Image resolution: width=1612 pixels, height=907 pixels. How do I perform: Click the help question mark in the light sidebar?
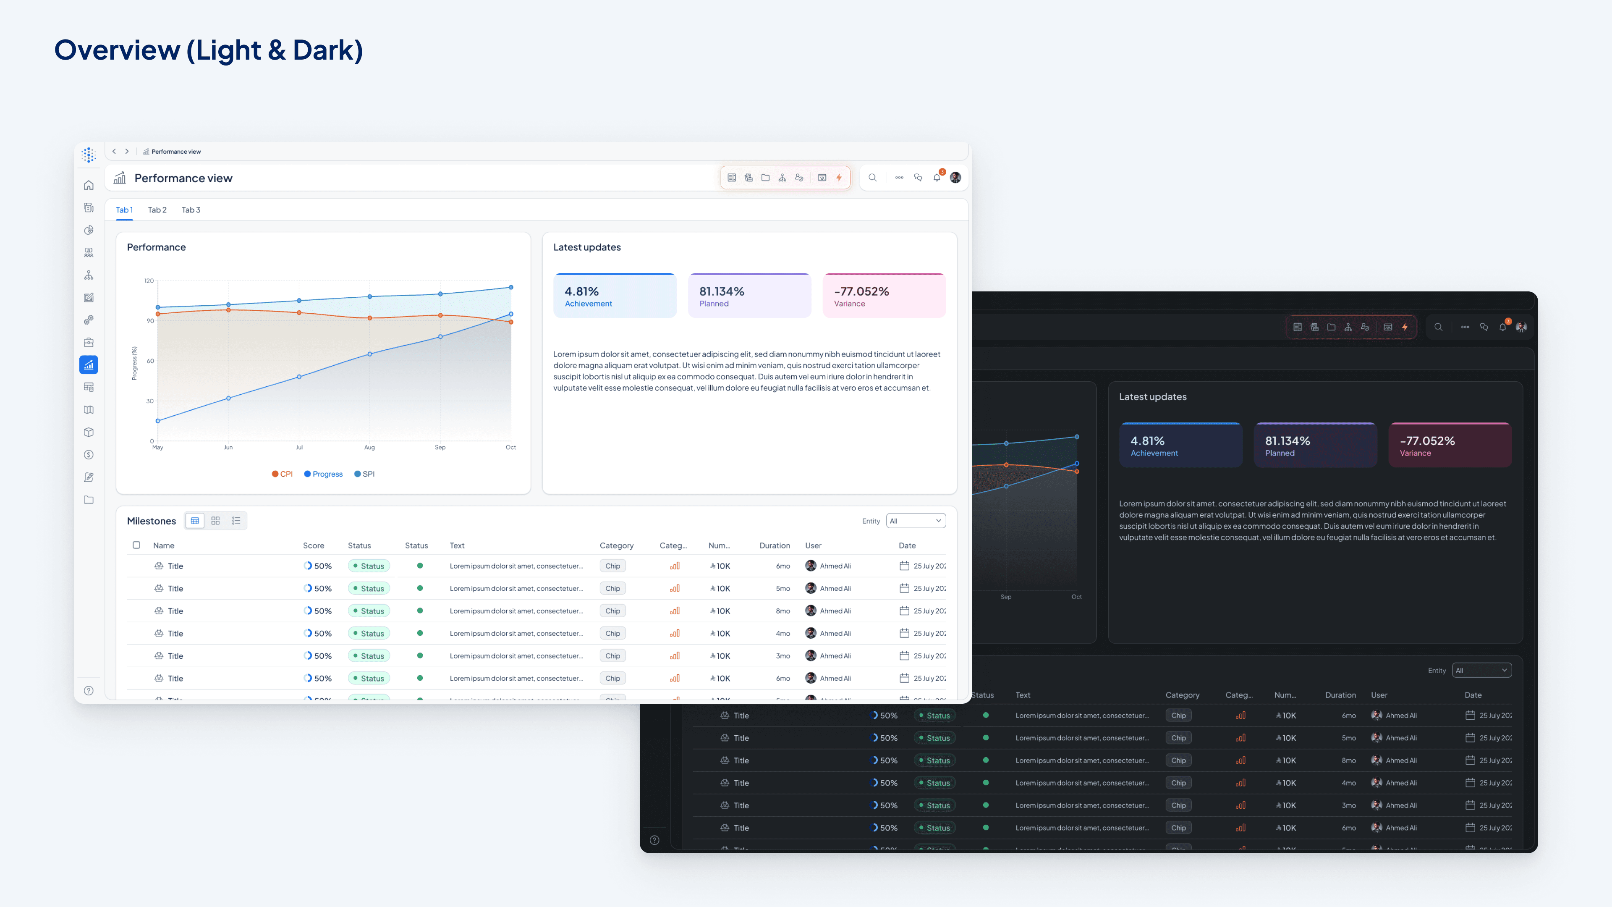point(89,690)
